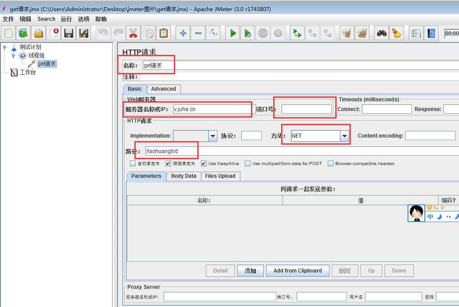Click the Paste clipboard icon
Screen dimensions: 459x307
[x=164, y=33]
